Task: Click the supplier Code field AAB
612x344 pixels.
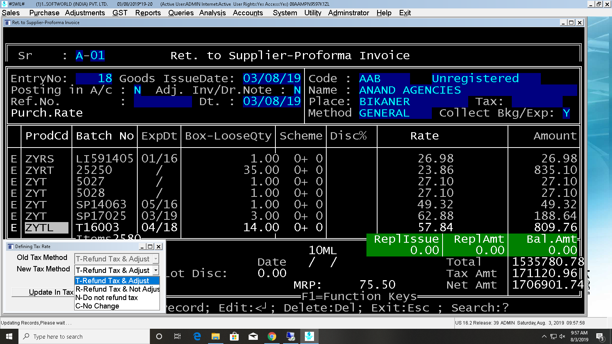Action: [x=384, y=79]
